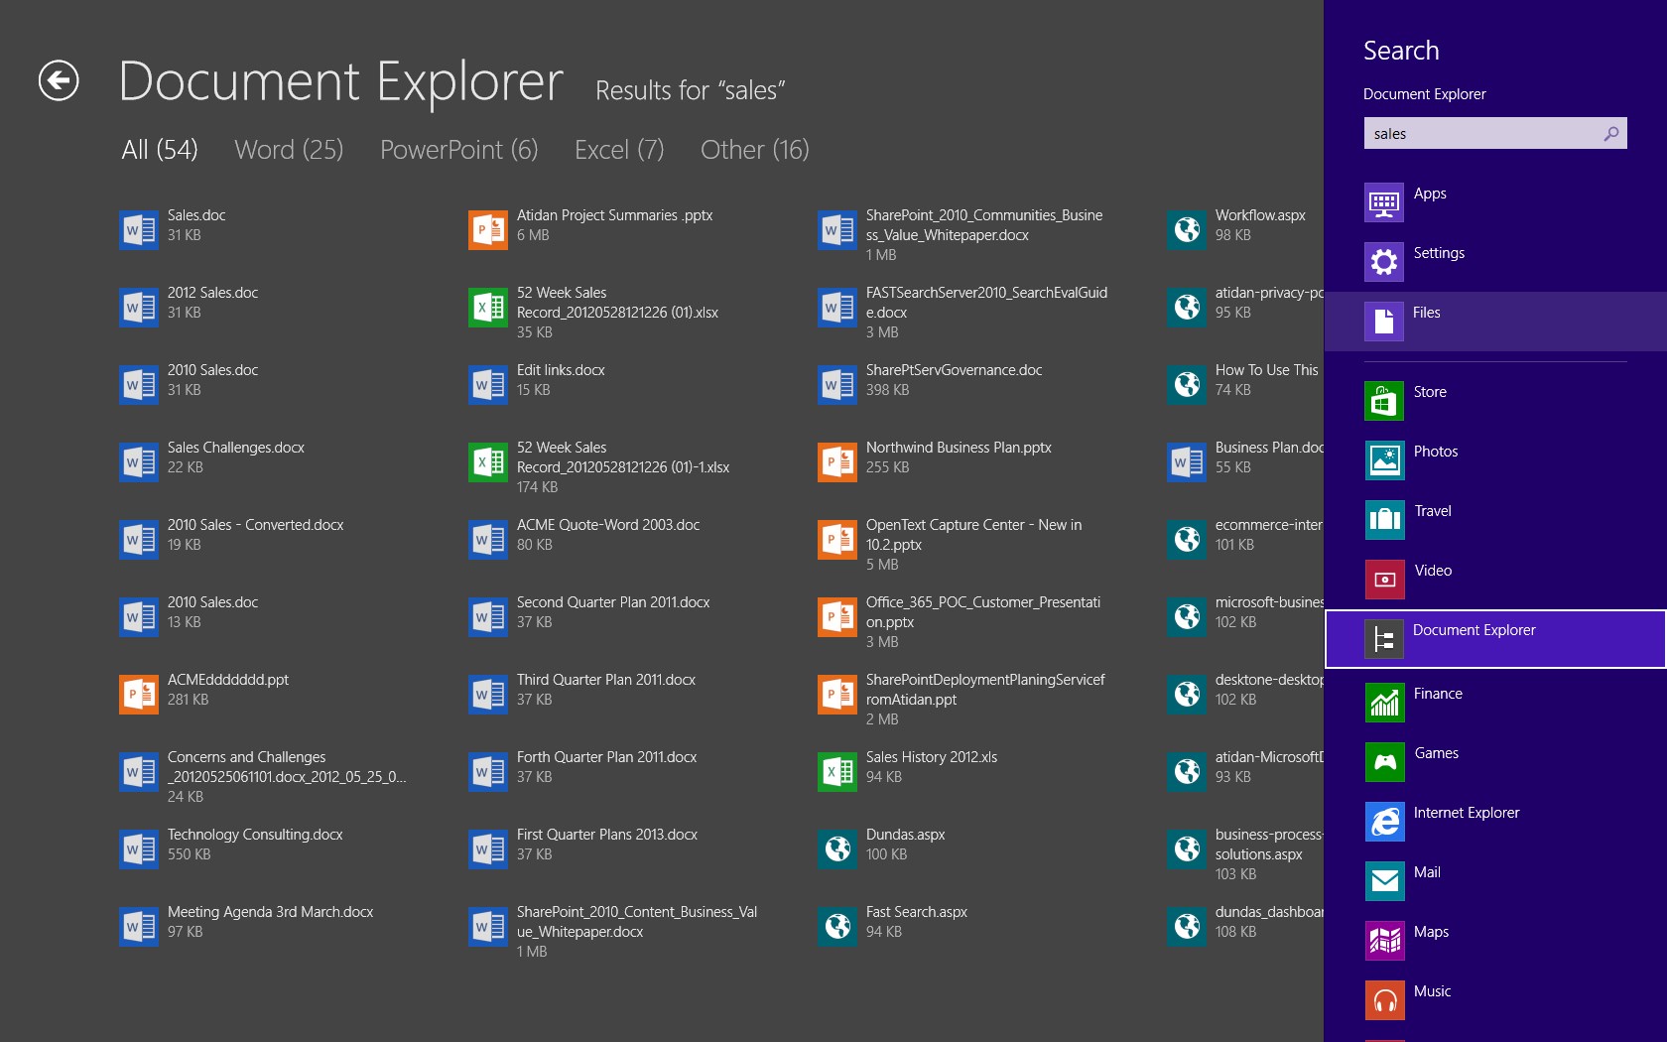This screenshot has width=1667, height=1042.
Task: Open PowerPoint icon for ACMEddddddd.ppt
Action: point(139,695)
